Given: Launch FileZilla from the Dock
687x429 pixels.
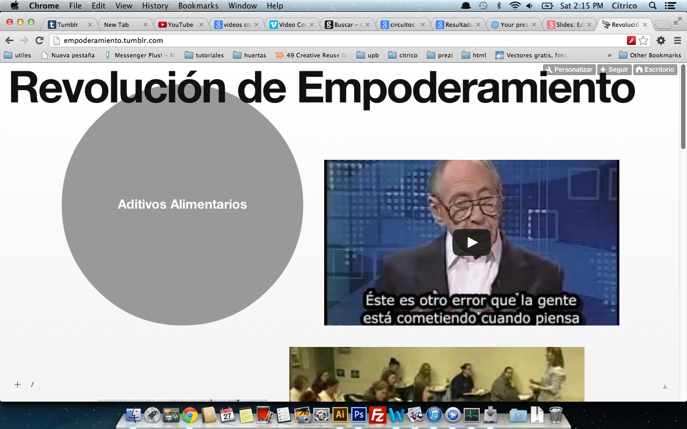Looking at the screenshot, I should (377, 415).
